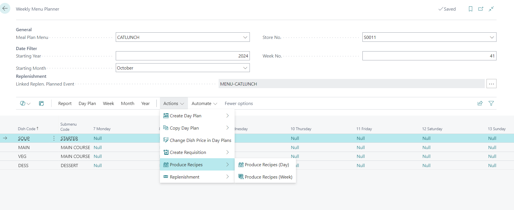The image size is (514, 210).
Task: Open row options dots for SOUP
Action: 54,138
